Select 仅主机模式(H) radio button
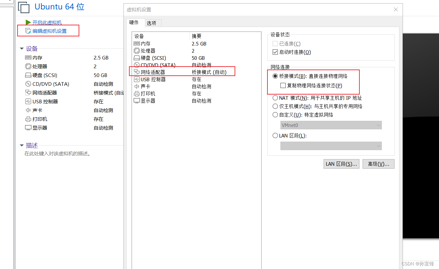Viewport: 439px width, 269px height. coord(275,106)
